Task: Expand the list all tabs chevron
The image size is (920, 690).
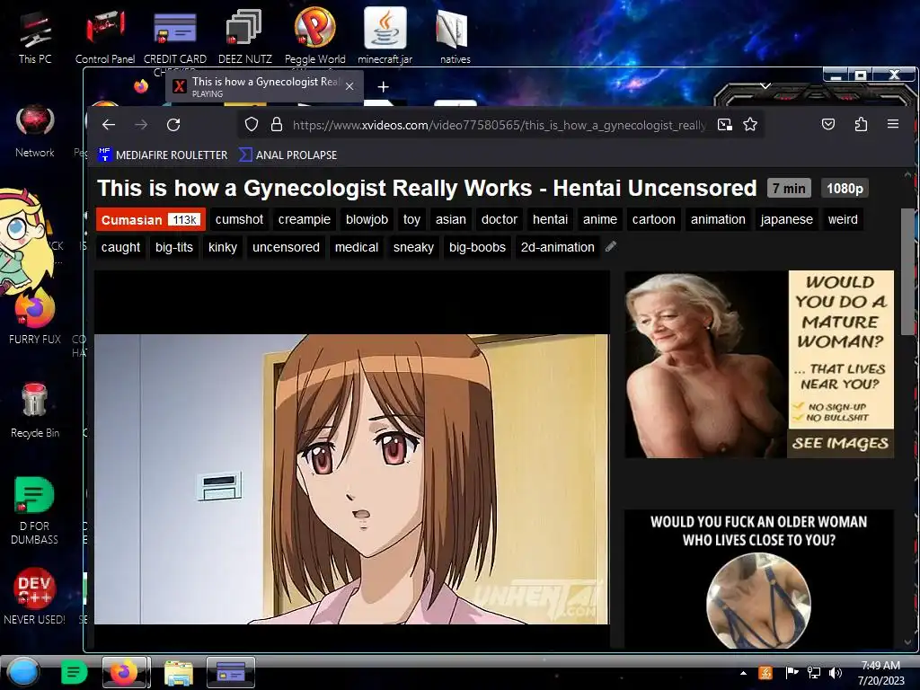Action: [x=765, y=85]
